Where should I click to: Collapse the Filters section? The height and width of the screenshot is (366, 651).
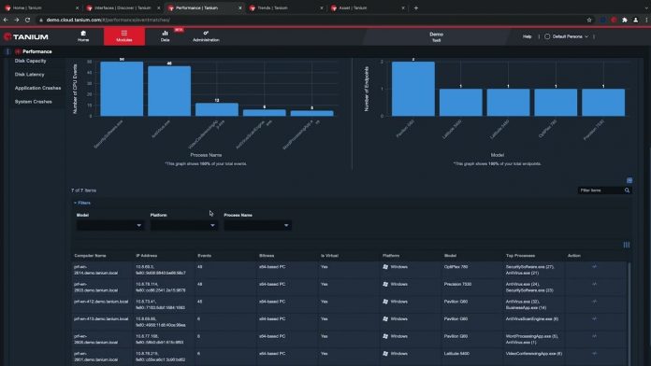tap(81, 203)
